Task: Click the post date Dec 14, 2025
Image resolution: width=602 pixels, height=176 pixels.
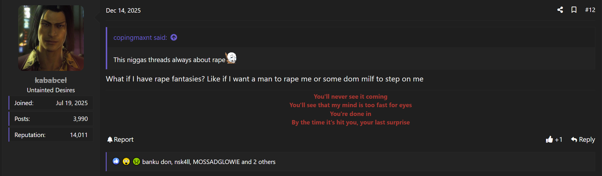Action: 123,11
